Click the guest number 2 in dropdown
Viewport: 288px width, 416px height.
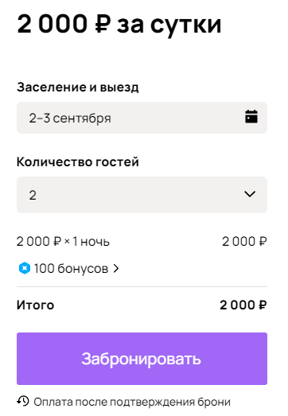click(33, 196)
